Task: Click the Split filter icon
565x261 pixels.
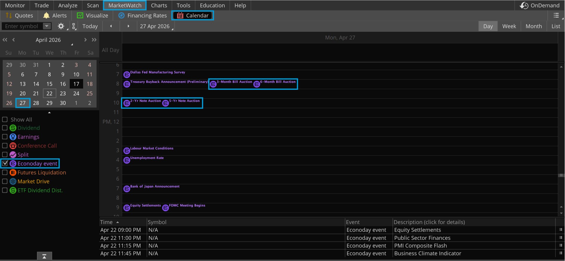Action: [13, 155]
